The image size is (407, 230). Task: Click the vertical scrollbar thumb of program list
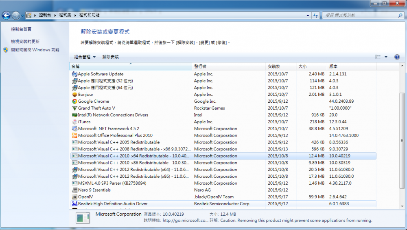click(402, 141)
